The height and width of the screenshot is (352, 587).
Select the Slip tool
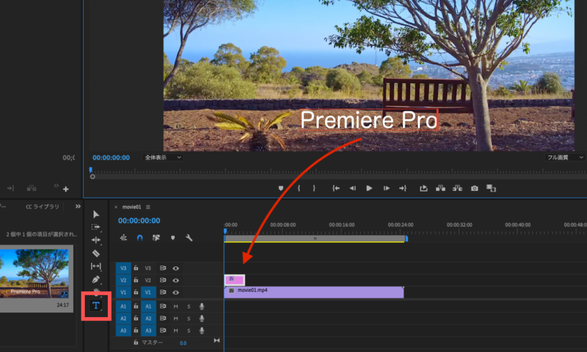pyautogui.click(x=96, y=266)
